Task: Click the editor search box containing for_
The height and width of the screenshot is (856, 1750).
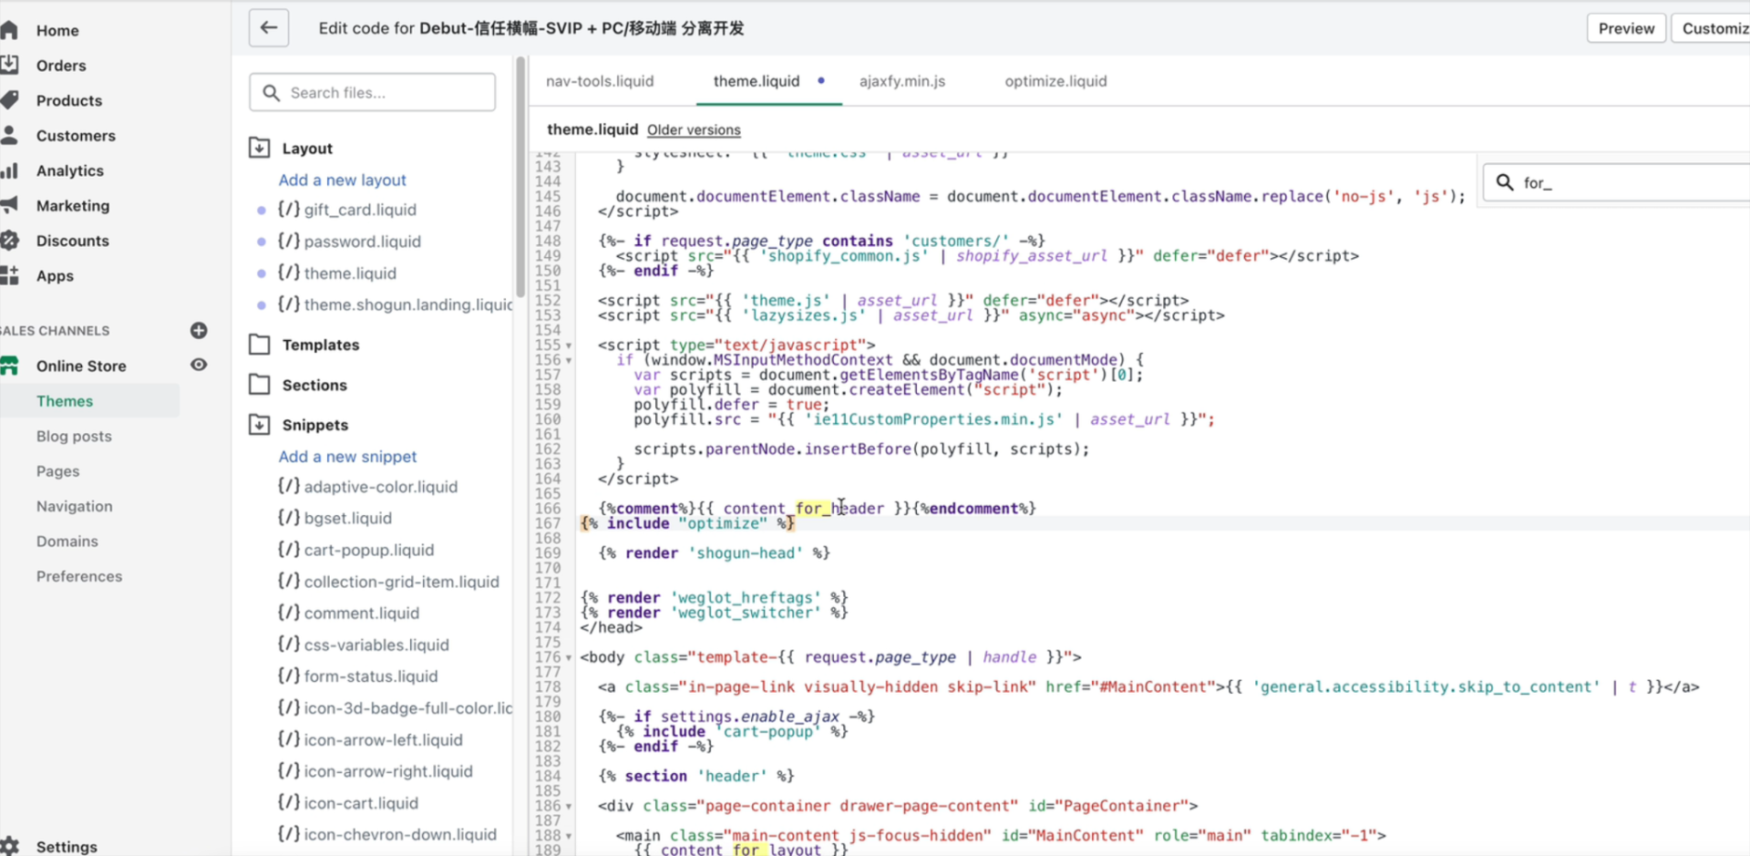Action: 1618,182
